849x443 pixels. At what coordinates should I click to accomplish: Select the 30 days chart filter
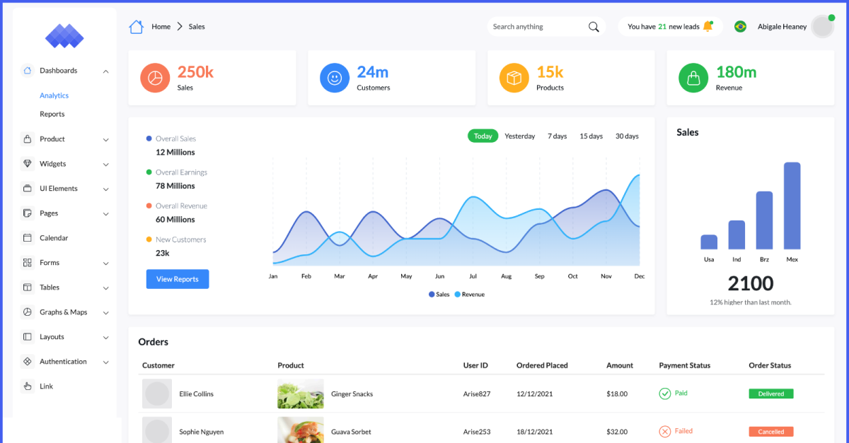pos(626,136)
